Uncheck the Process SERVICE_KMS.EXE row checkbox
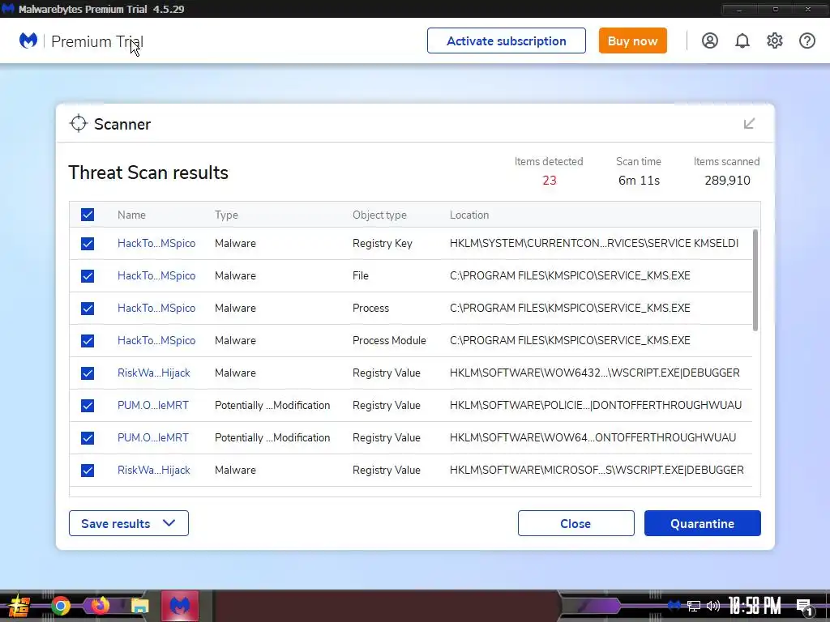The width and height of the screenshot is (830, 622). (88, 309)
